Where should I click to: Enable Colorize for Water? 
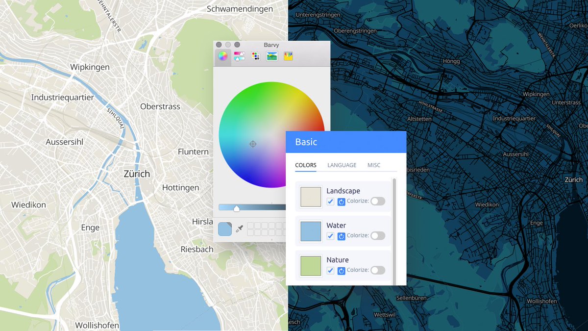coord(378,236)
